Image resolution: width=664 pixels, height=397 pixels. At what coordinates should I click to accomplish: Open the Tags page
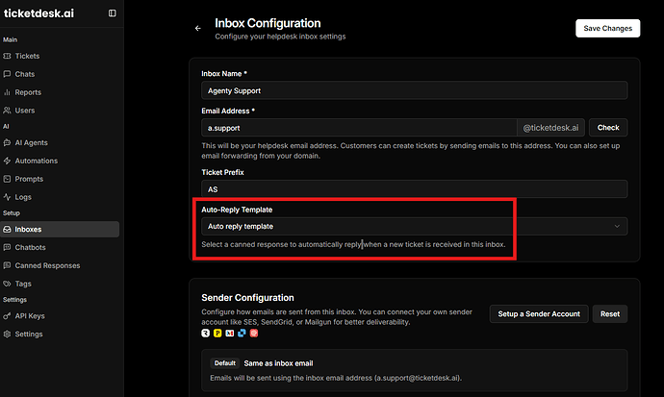pyautogui.click(x=23, y=284)
